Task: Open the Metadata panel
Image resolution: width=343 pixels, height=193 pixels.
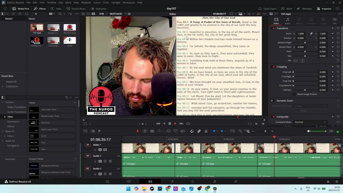Action: [304, 9]
